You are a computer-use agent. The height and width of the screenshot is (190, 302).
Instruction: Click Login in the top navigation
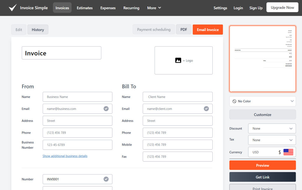tap(238, 8)
